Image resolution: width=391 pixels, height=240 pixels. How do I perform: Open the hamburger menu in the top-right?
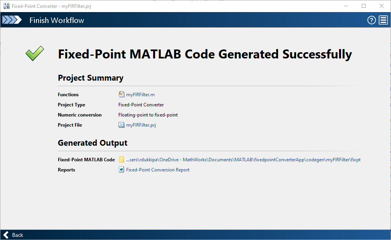(383, 20)
